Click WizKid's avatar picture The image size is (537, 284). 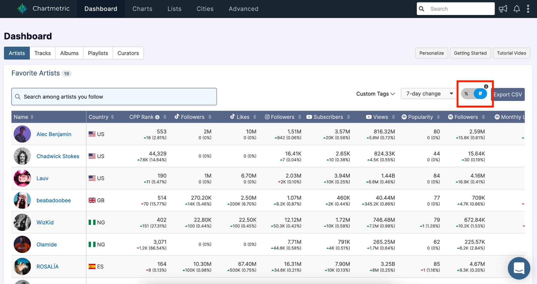tap(22, 222)
